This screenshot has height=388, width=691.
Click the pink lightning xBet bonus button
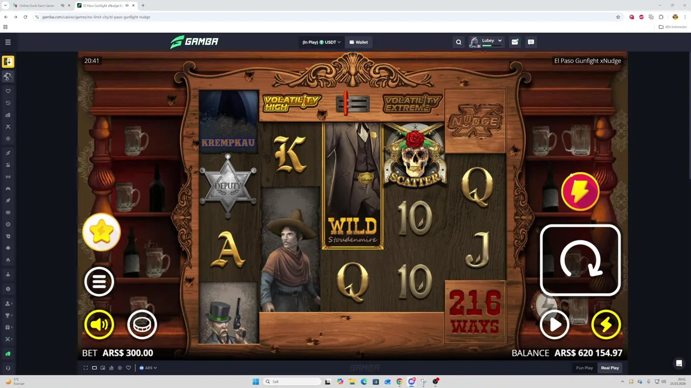coord(580,191)
